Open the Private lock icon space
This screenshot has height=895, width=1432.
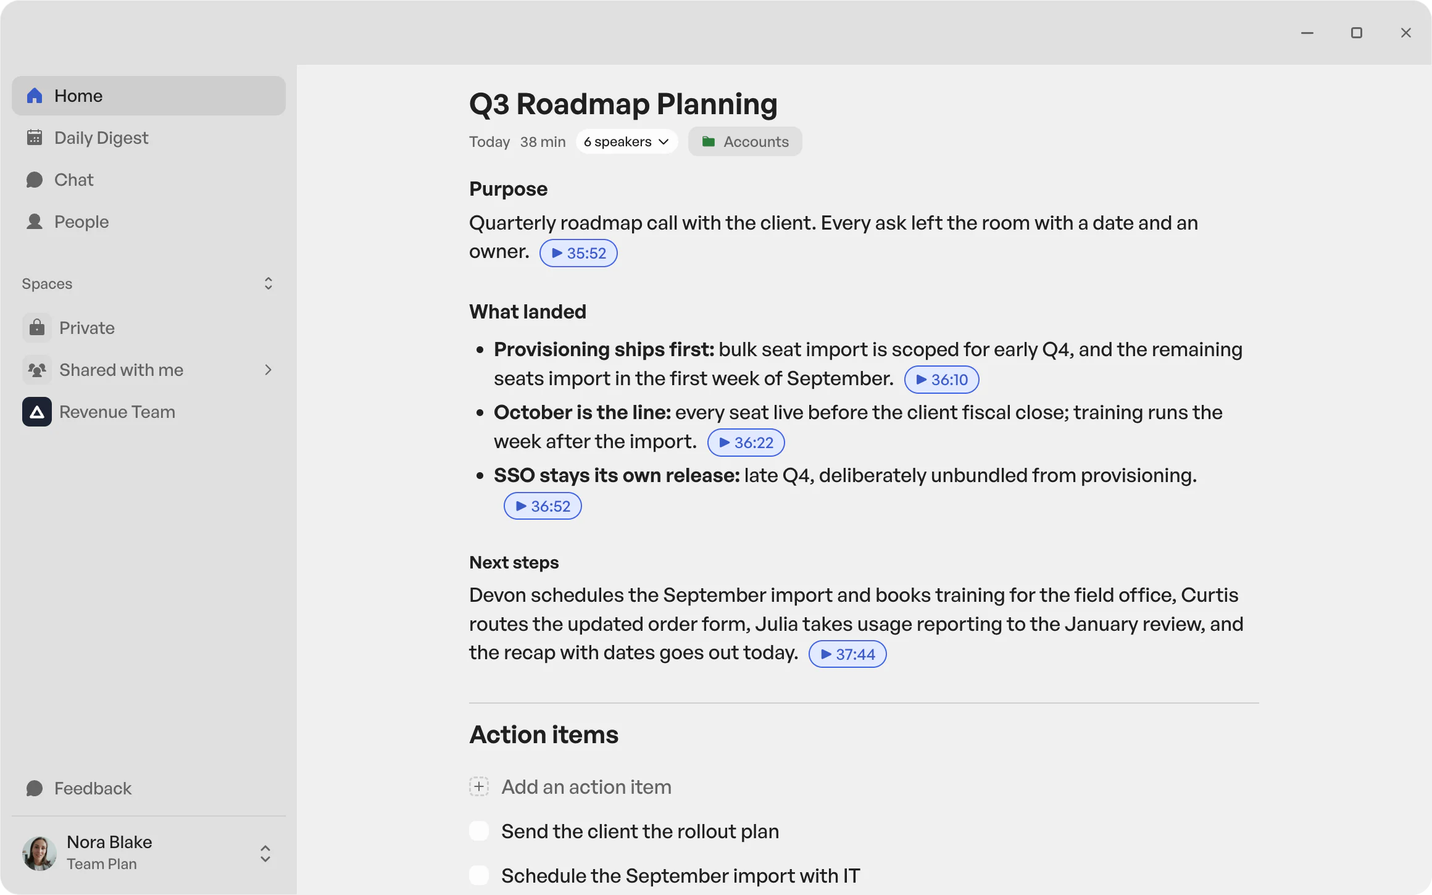pos(37,328)
